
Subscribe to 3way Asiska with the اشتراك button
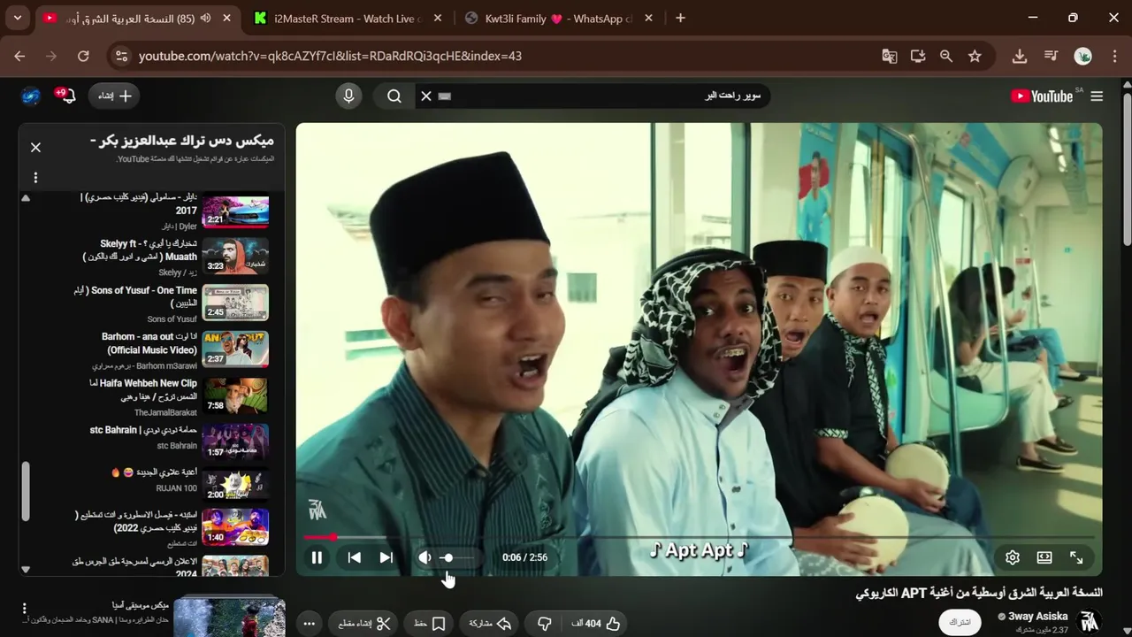[x=960, y=622]
